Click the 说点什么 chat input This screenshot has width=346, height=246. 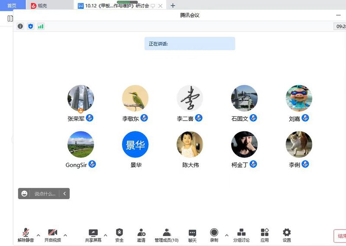[45, 194]
